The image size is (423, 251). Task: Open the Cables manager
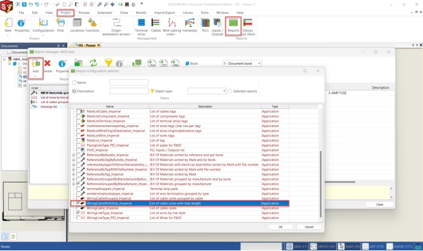click(x=156, y=25)
